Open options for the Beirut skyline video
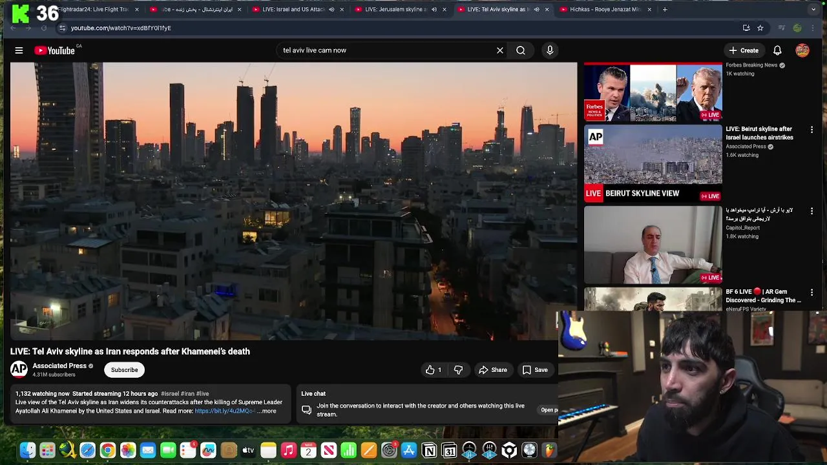827x465 pixels. tap(811, 130)
